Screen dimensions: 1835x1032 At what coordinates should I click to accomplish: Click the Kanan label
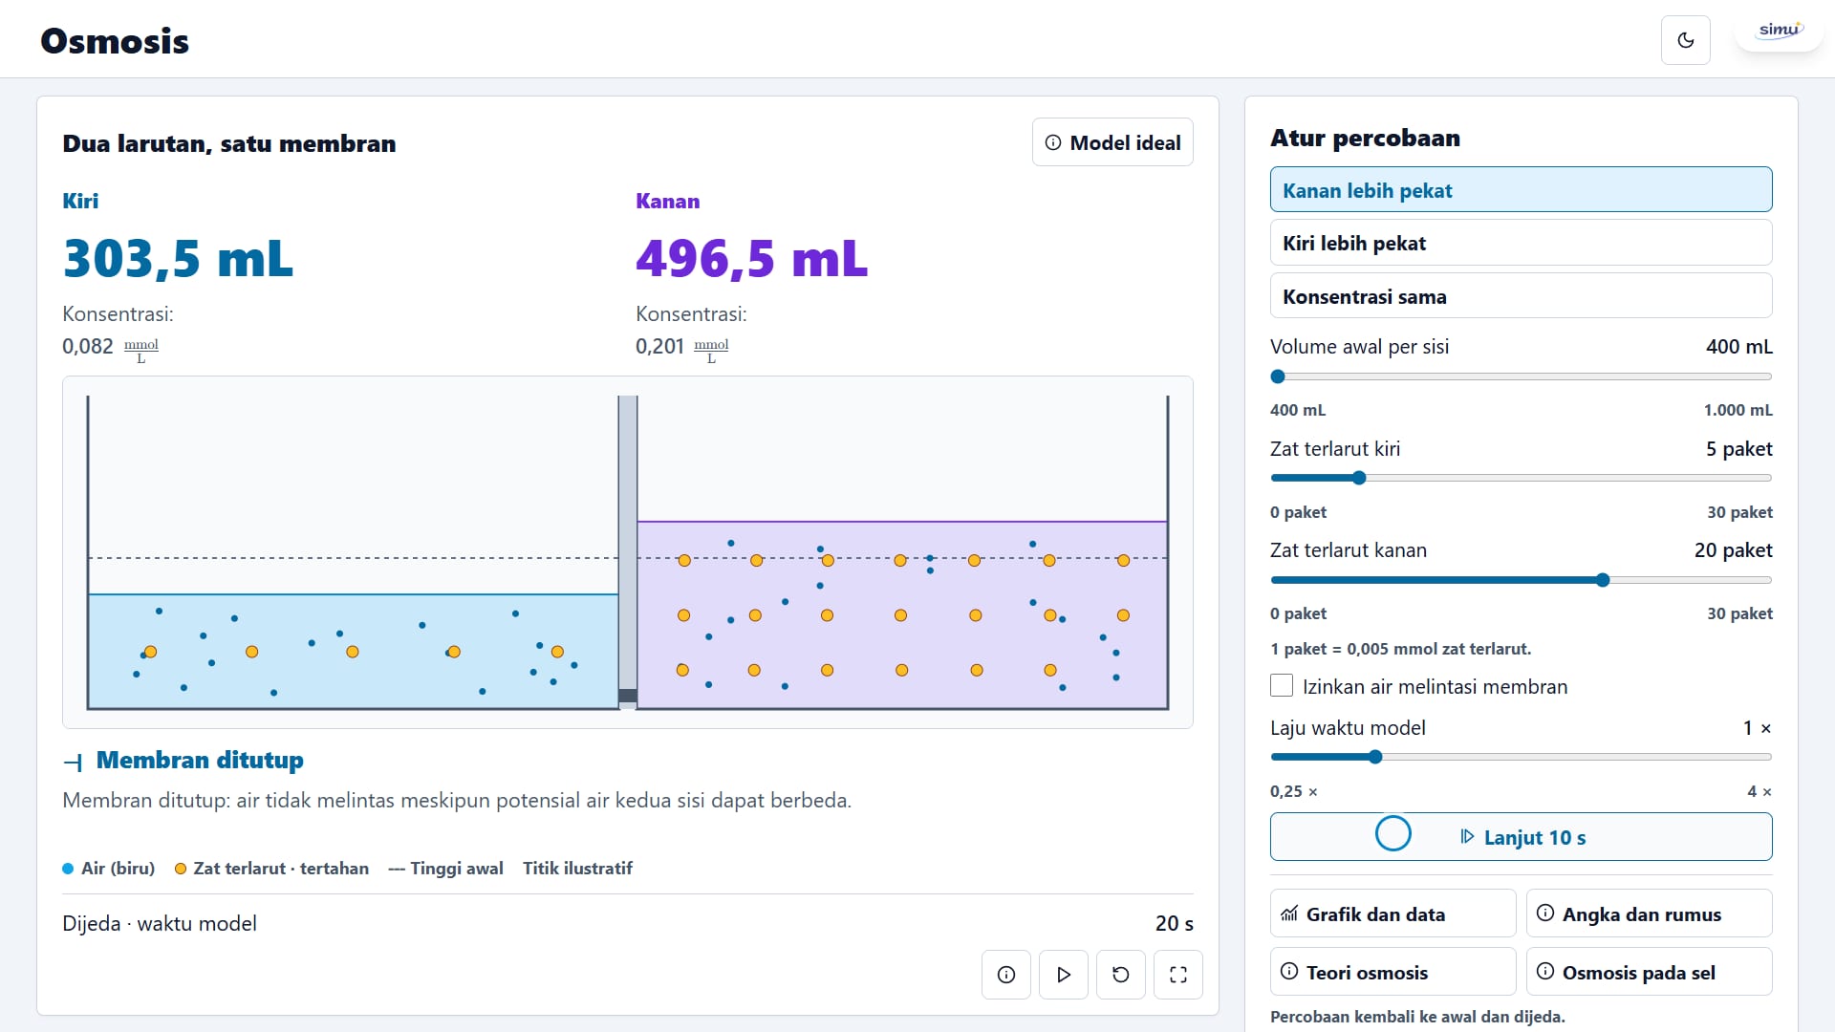[668, 201]
